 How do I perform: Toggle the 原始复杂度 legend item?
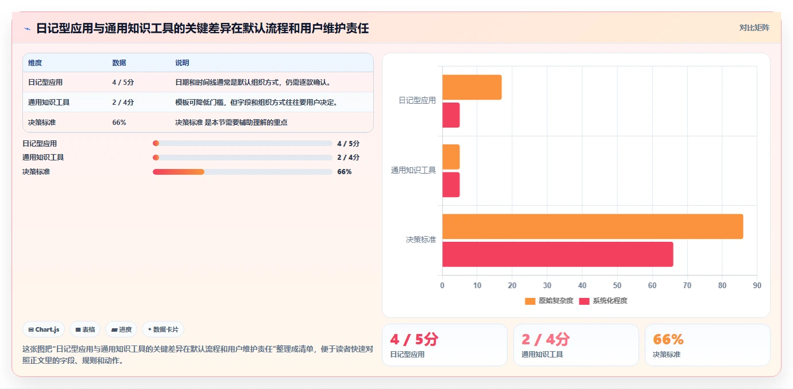tap(549, 301)
